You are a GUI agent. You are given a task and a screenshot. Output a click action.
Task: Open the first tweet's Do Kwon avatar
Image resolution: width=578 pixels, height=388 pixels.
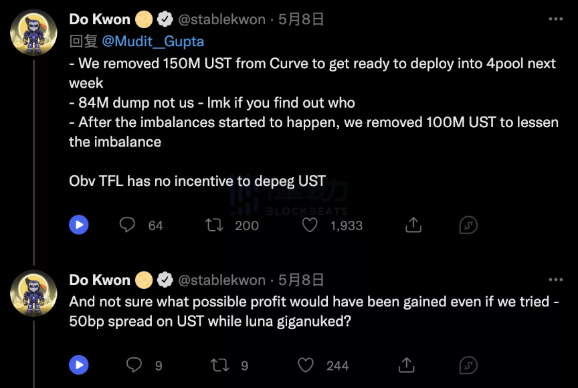coord(33,33)
